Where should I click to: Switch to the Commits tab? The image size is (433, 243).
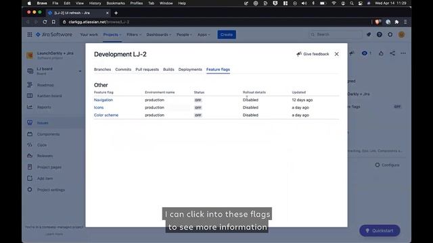pyautogui.click(x=123, y=70)
